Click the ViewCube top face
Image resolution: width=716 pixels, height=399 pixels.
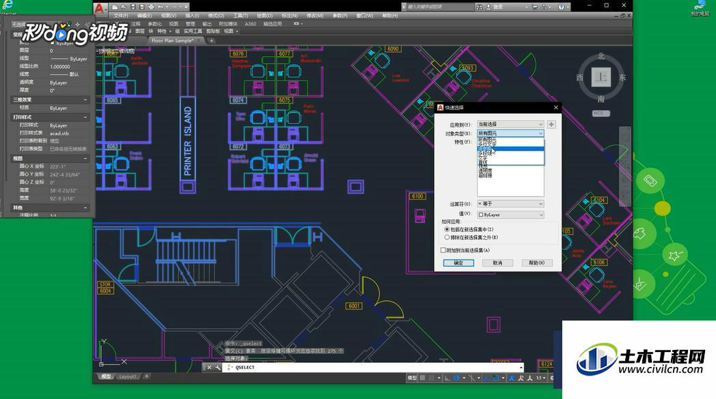point(601,77)
